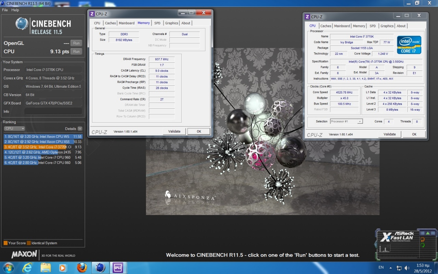This screenshot has width=438, height=274.
Task: Run the OpenGL benchmark
Action: tap(76, 43)
